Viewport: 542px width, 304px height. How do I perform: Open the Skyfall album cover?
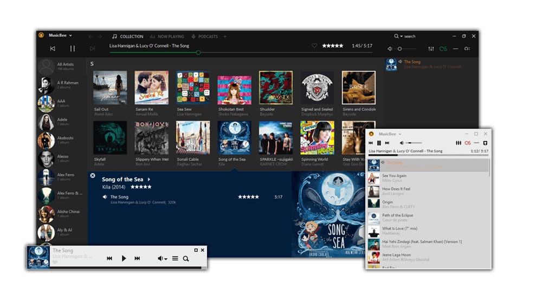coord(110,138)
